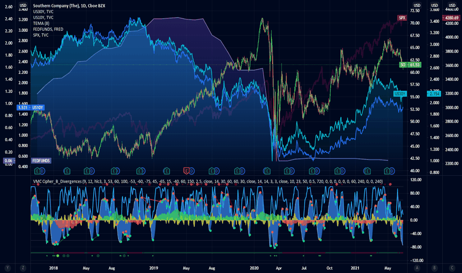This screenshot has width=462, height=273.
Task: Click the cyan 2.154 price label
Action: click(x=434, y=93)
